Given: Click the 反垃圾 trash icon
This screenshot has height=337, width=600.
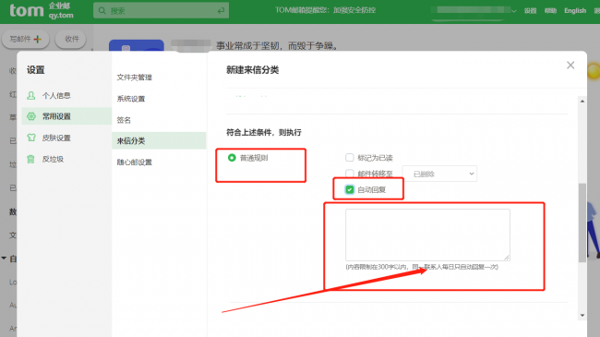Looking at the screenshot, I should (x=31, y=159).
